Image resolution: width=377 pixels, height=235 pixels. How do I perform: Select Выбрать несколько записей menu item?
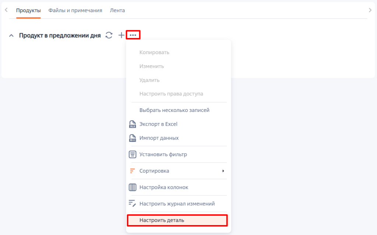[175, 110]
